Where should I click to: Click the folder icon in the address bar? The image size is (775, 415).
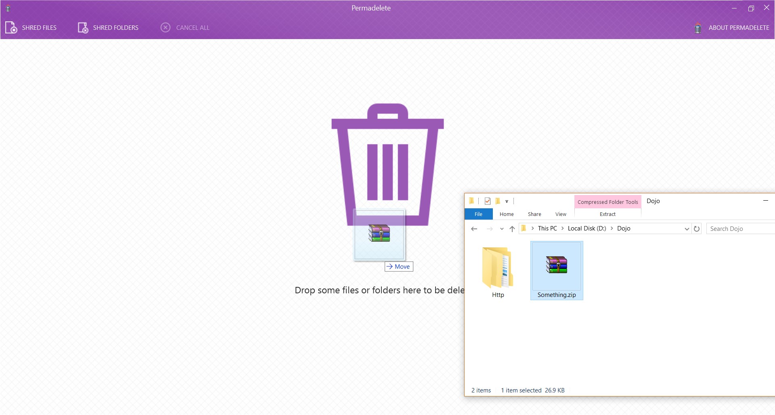pyautogui.click(x=524, y=228)
